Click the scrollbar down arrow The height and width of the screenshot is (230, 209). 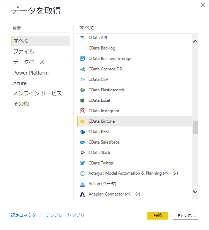tap(195, 192)
